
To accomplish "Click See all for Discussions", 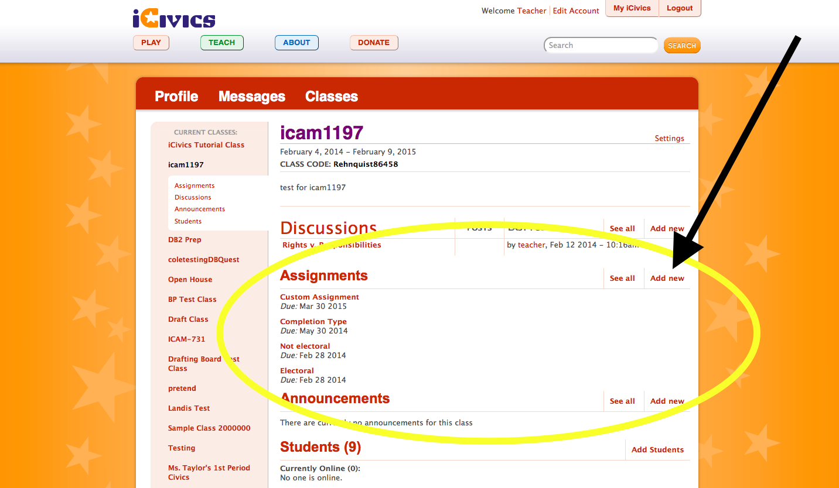I will click(x=622, y=229).
